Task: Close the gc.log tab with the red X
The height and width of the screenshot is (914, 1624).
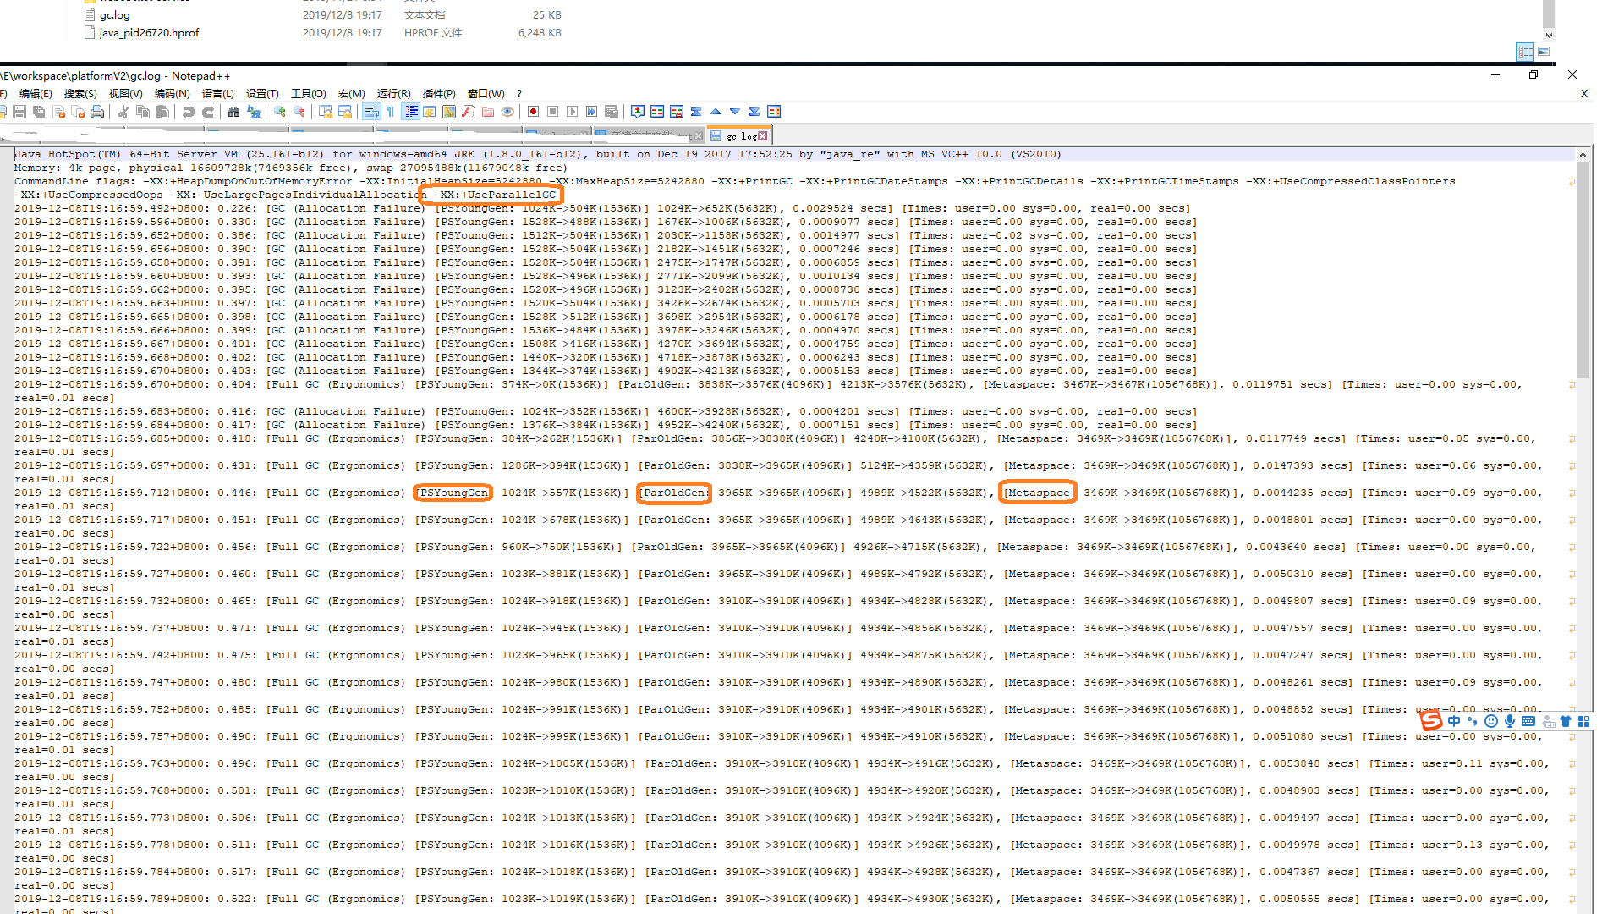Action: point(763,136)
